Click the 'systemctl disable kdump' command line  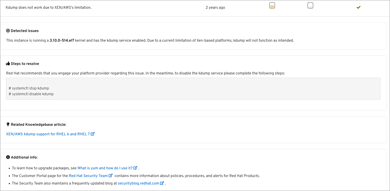(x=31, y=94)
